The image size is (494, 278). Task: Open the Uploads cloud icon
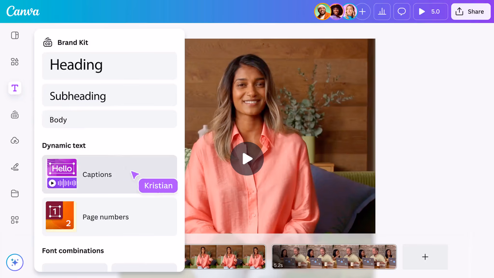[x=15, y=140]
